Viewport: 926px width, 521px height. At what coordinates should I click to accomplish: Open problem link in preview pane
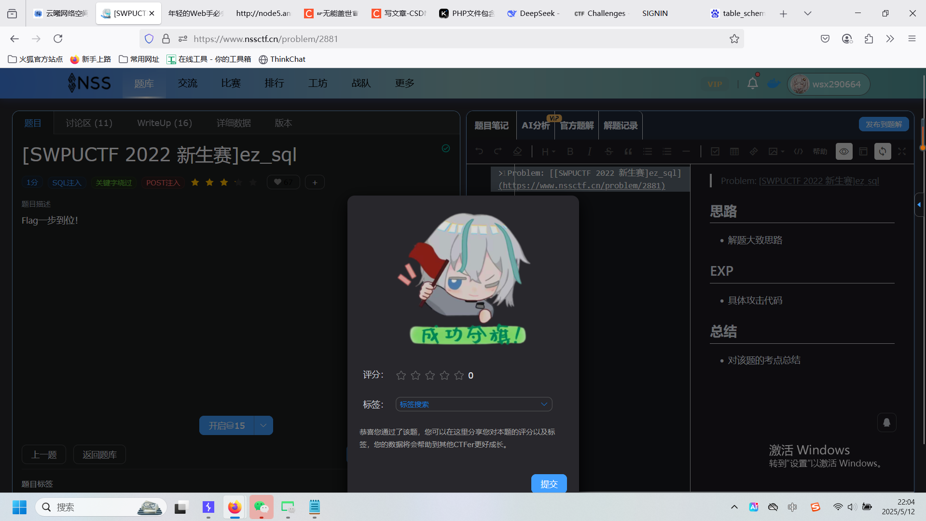[x=819, y=181]
